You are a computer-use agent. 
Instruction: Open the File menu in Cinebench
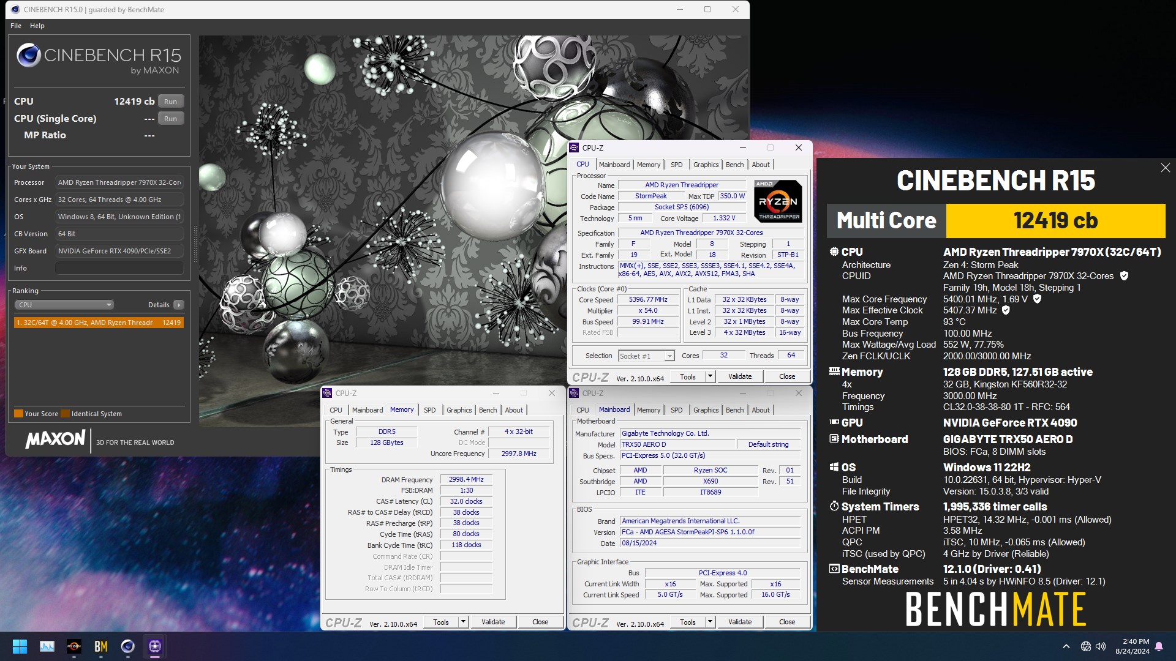click(x=16, y=26)
